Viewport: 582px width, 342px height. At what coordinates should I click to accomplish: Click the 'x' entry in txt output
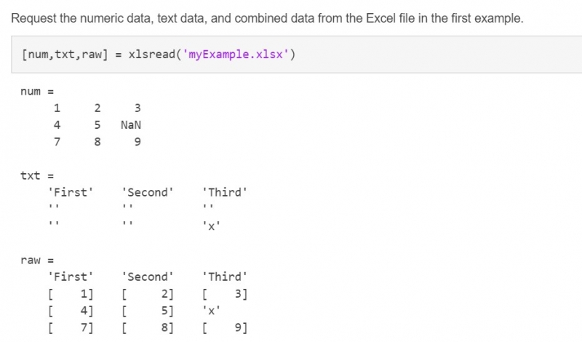pyautogui.click(x=211, y=226)
